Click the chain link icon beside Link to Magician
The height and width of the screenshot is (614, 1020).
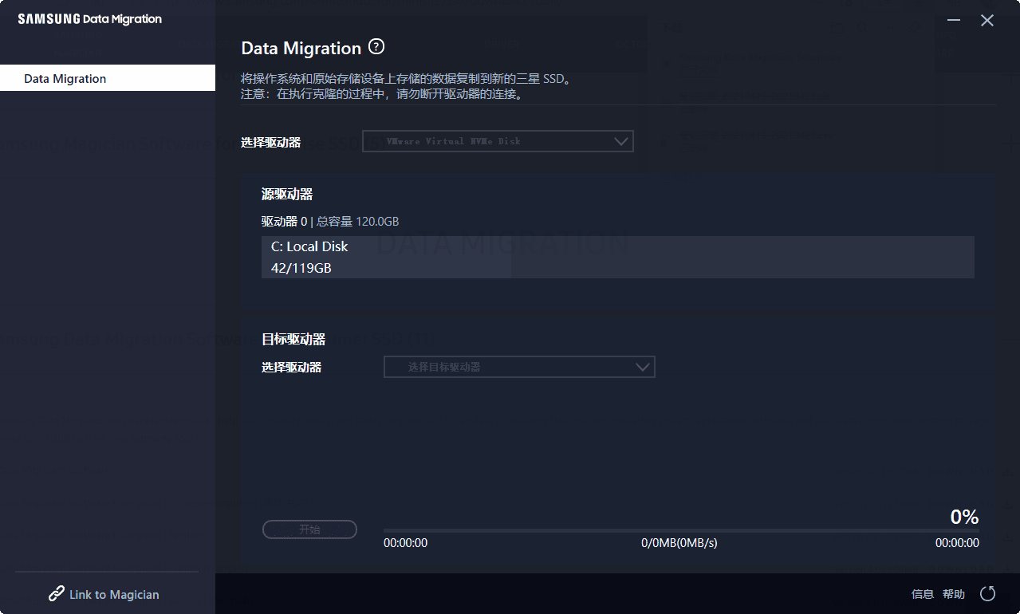pos(56,593)
